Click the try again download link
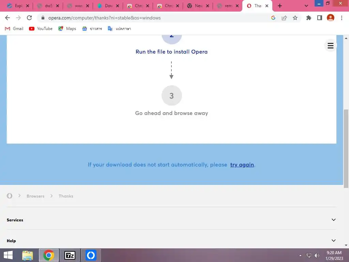The height and width of the screenshot is (262, 349). point(242,165)
